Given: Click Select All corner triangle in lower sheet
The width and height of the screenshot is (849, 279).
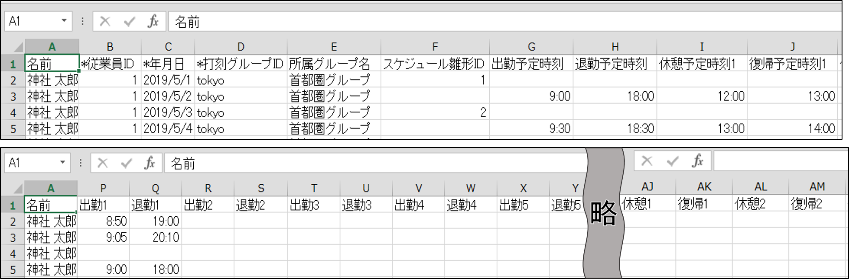Looking at the screenshot, I should coord(17,188).
